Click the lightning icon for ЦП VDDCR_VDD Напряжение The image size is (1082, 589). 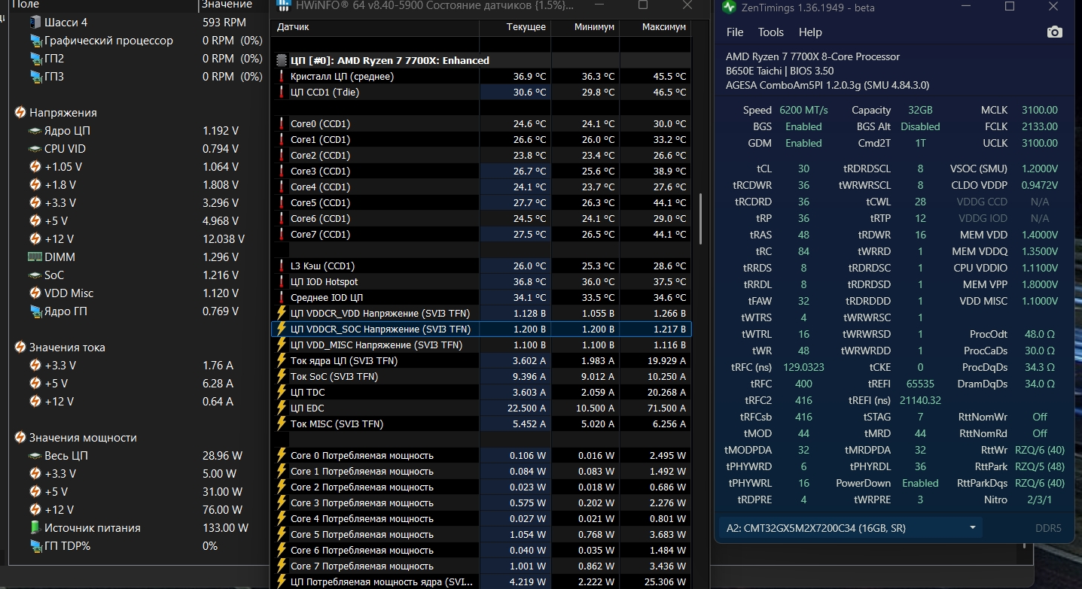282,313
